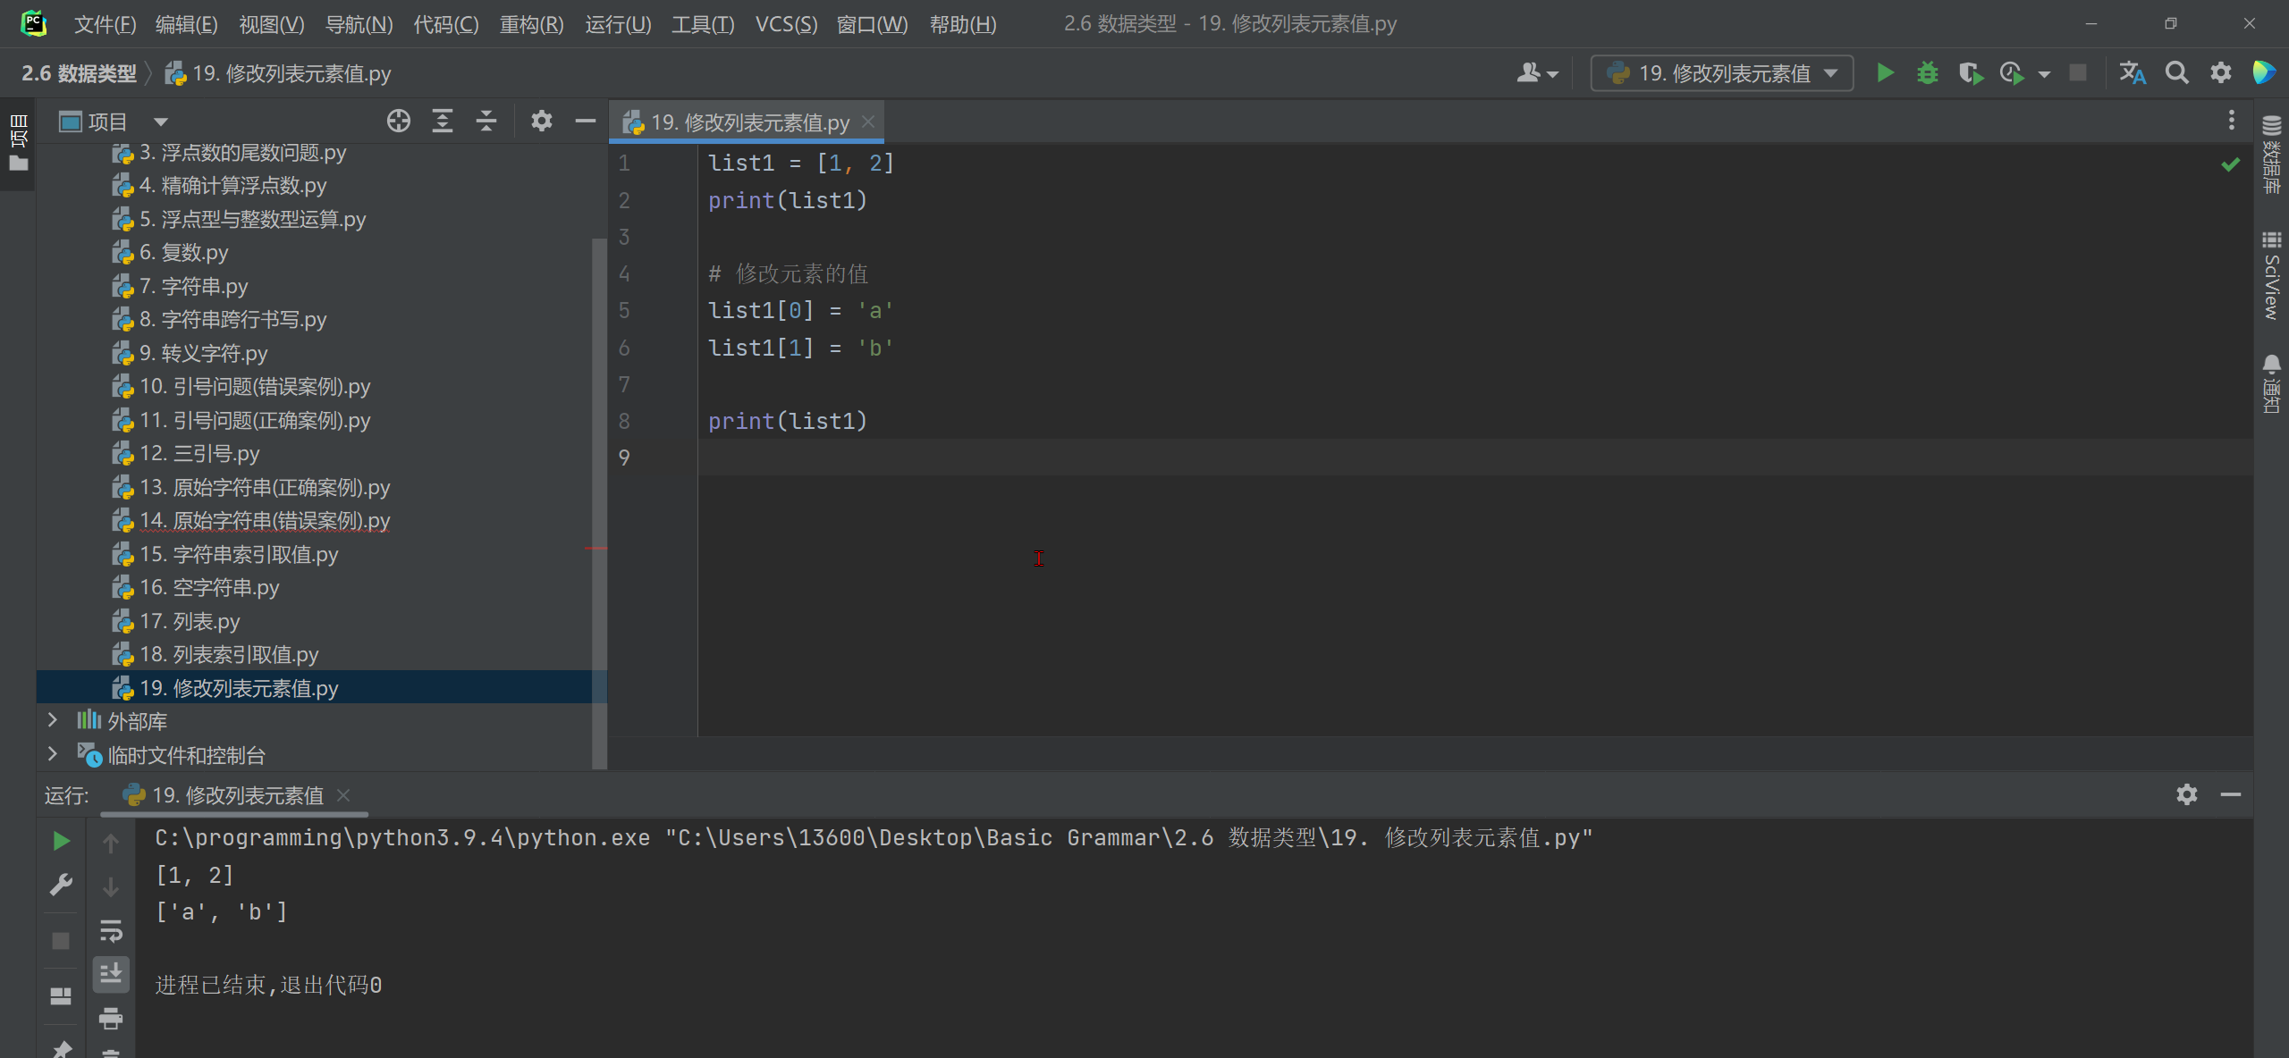2289x1058 pixels.
Task: Click breadcrumb '2.6 数据类型'
Action: (x=79, y=73)
